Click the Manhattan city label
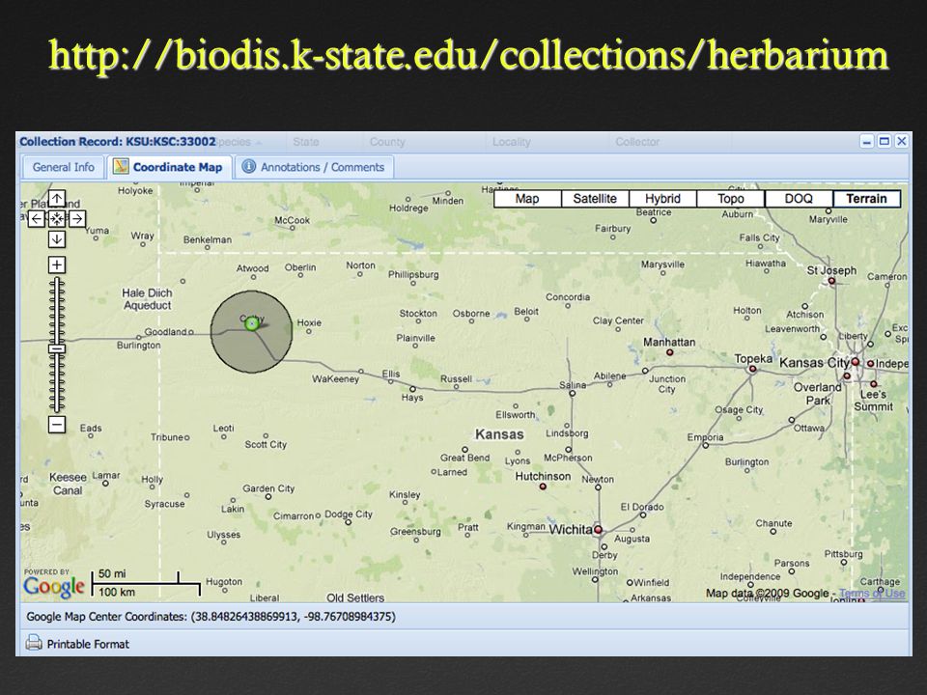 (x=669, y=342)
